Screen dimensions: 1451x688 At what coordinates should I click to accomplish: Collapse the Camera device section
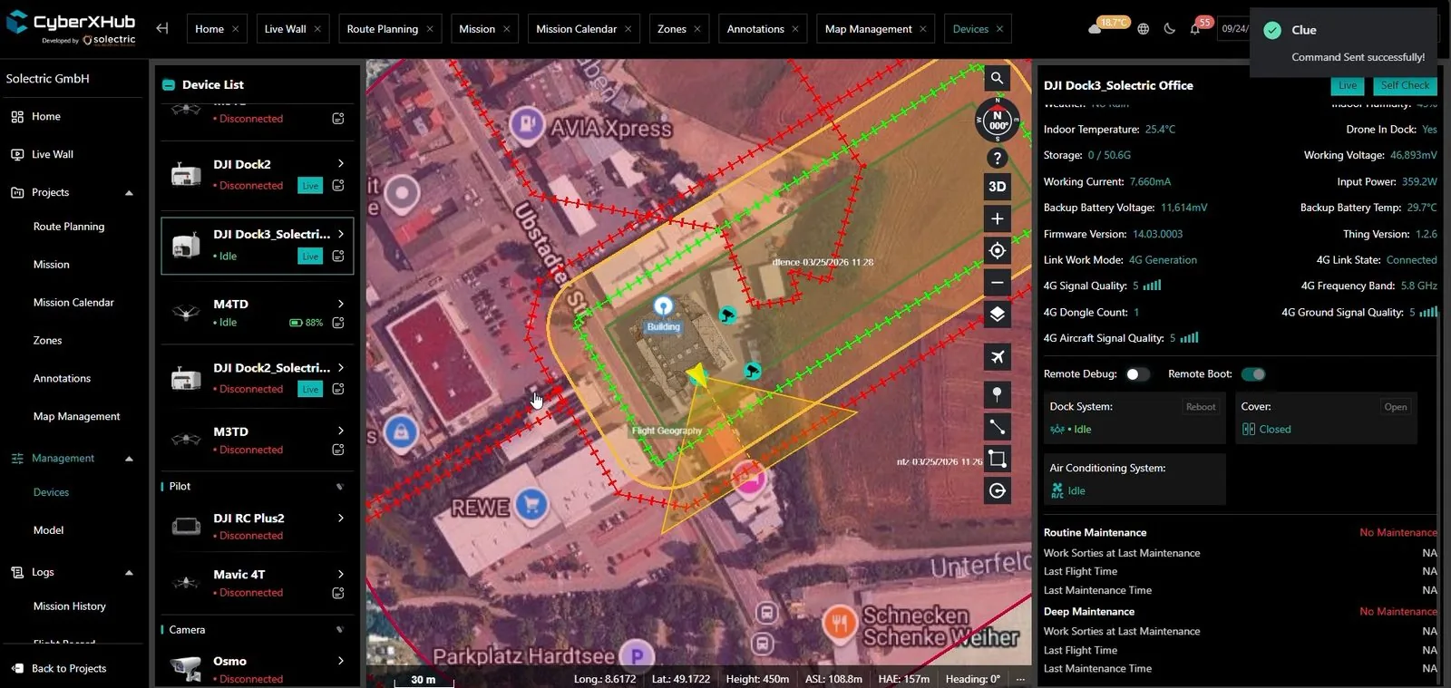point(340,630)
